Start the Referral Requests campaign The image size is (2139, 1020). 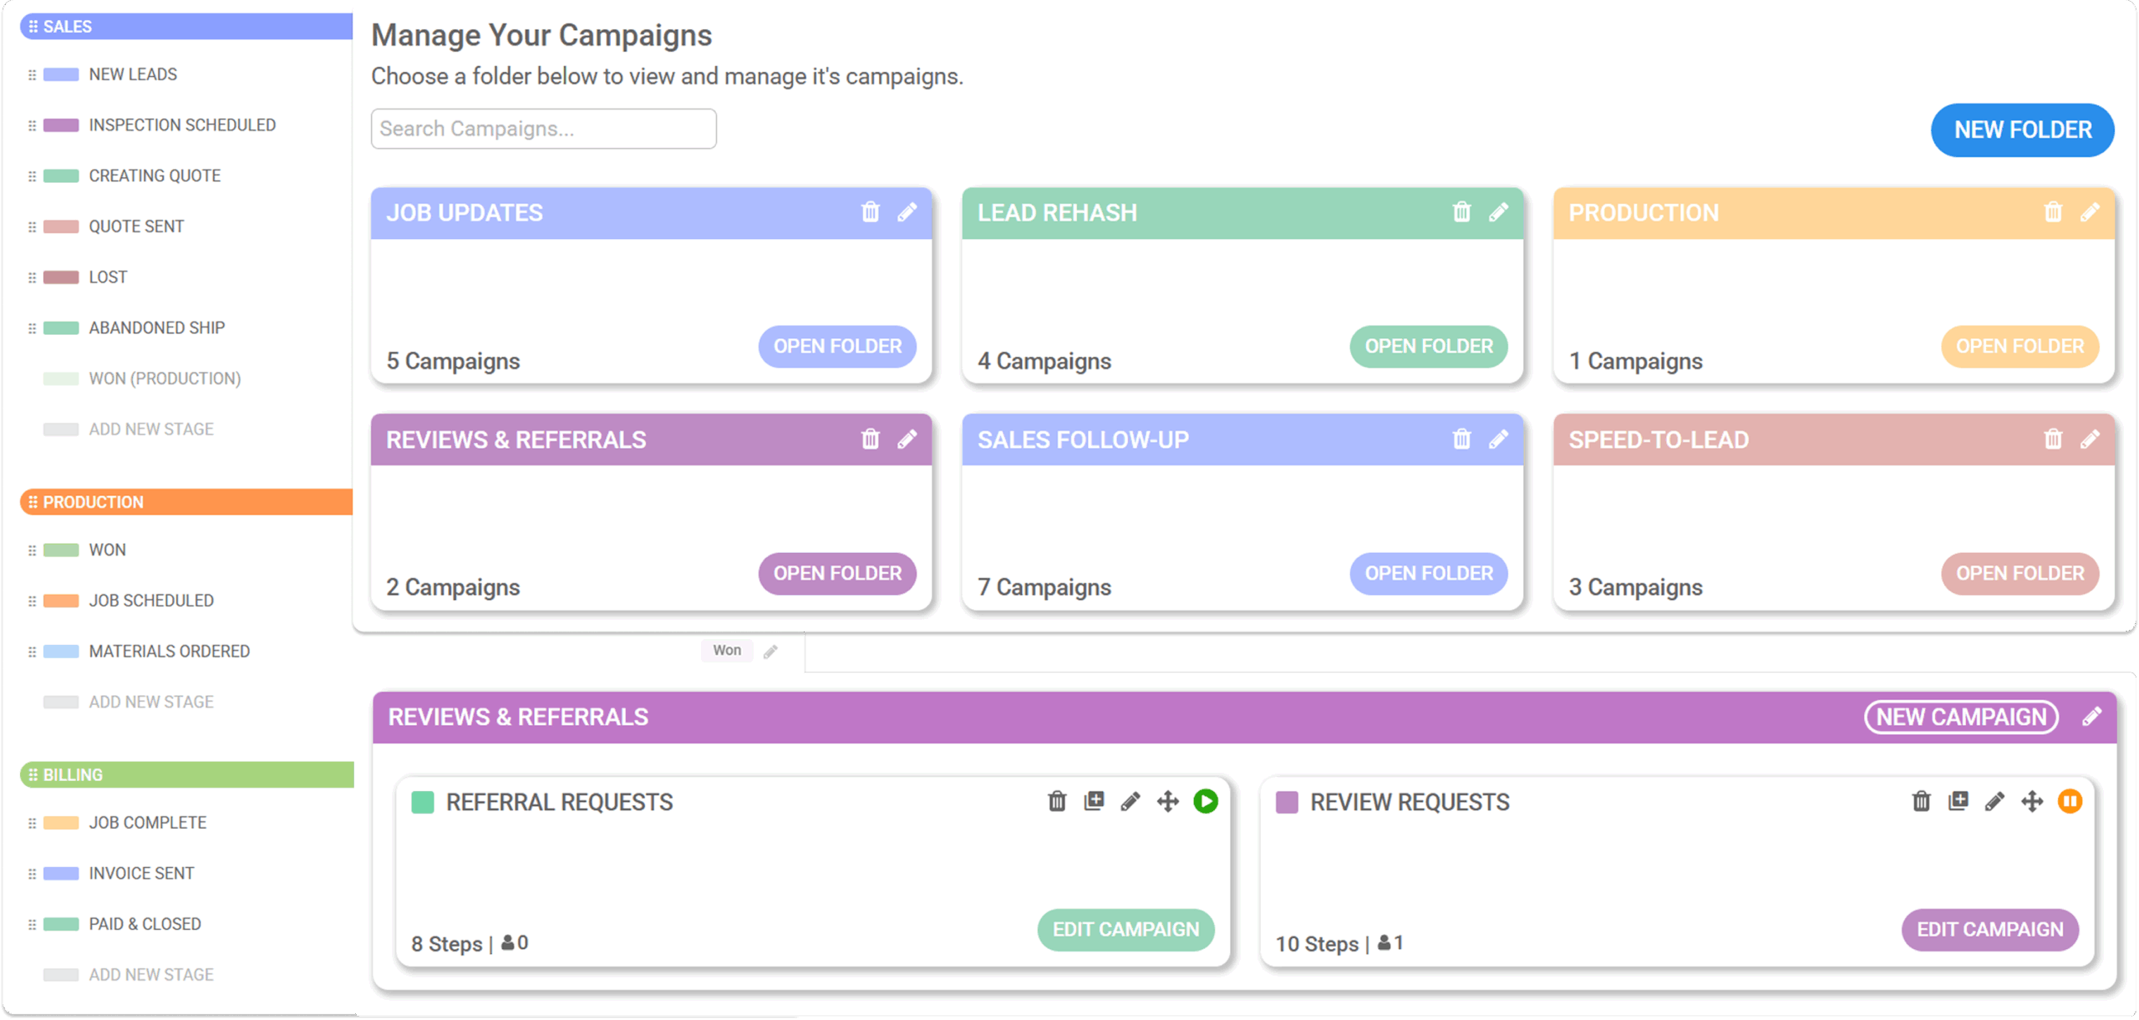click(x=1206, y=802)
